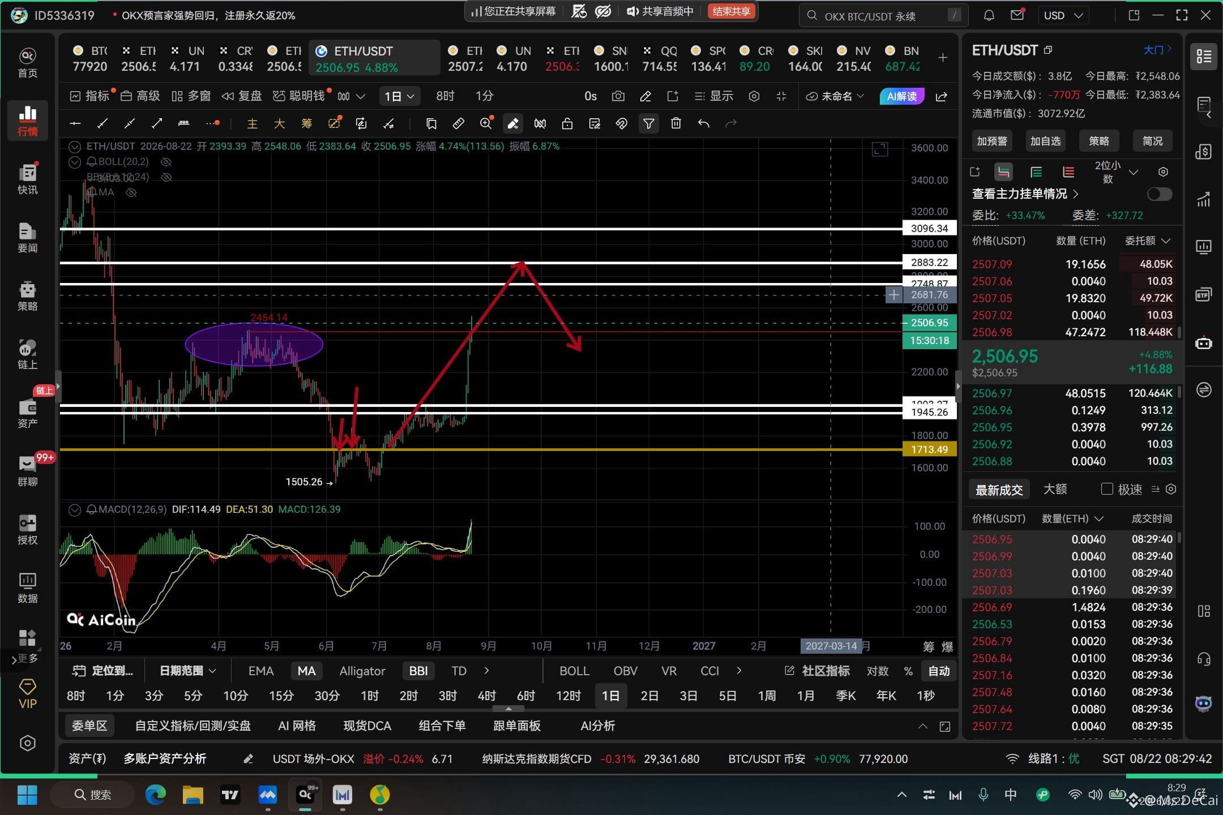This screenshot has width=1223, height=815.
Task: Switch to the 委单区 tab
Action: 89,726
